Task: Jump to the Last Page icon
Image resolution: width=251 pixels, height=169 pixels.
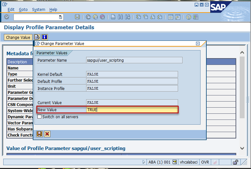Action: [160, 17]
